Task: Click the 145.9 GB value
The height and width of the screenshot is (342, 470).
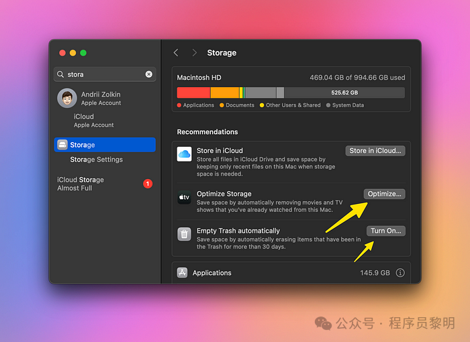Action: pos(375,273)
